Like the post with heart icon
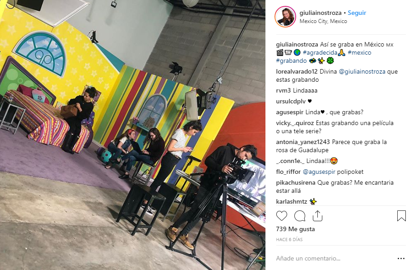The image size is (409, 270). tap(281, 216)
